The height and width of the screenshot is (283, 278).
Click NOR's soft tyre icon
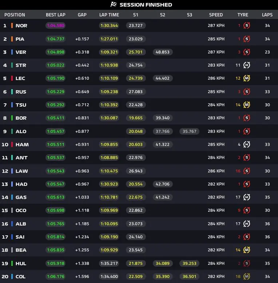point(247,25)
